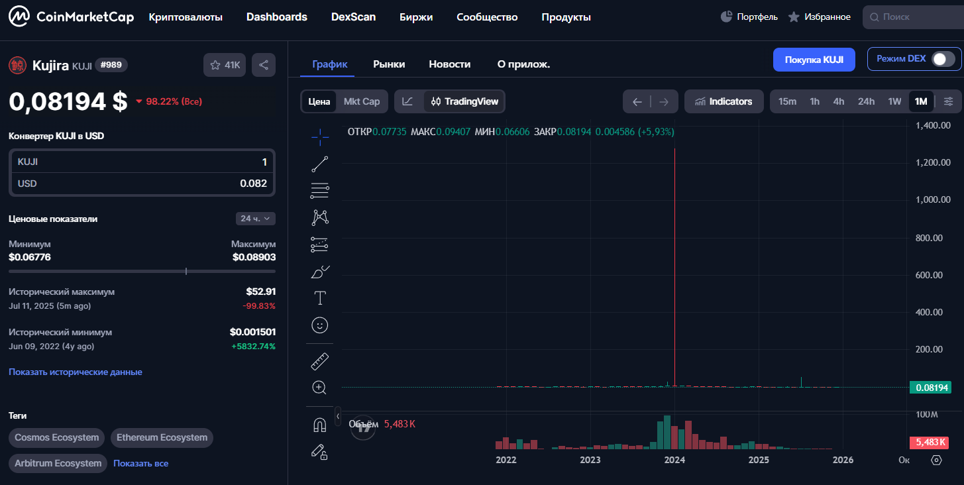Viewport: 964px width, 485px height.
Task: Open Показать исторические данные link
Action: (76, 372)
